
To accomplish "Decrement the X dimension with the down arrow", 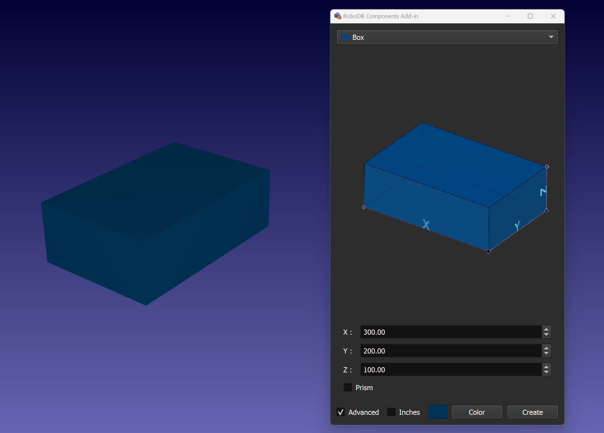I will tap(546, 335).
